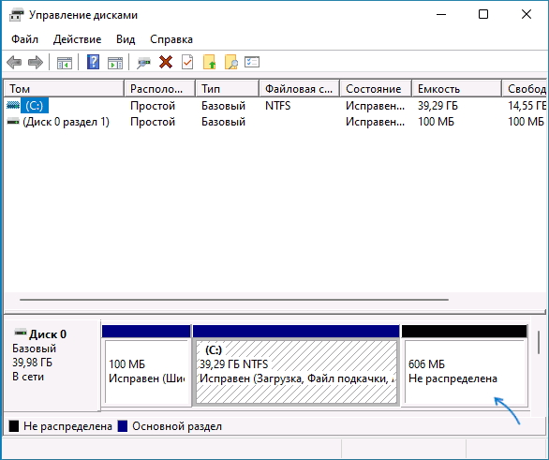The image size is (549, 460).
Task: Open Help via blue question mark icon
Action: 93,63
